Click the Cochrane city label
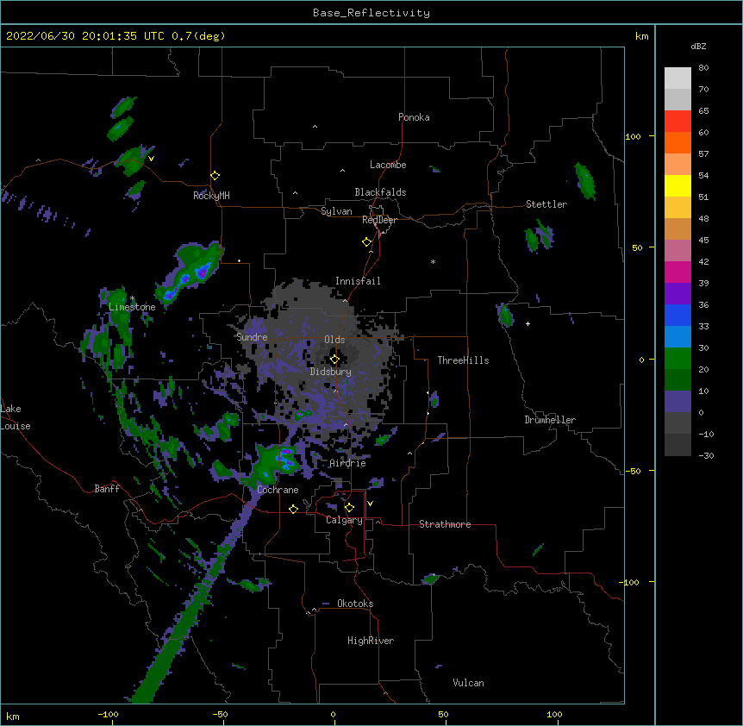 tap(278, 490)
